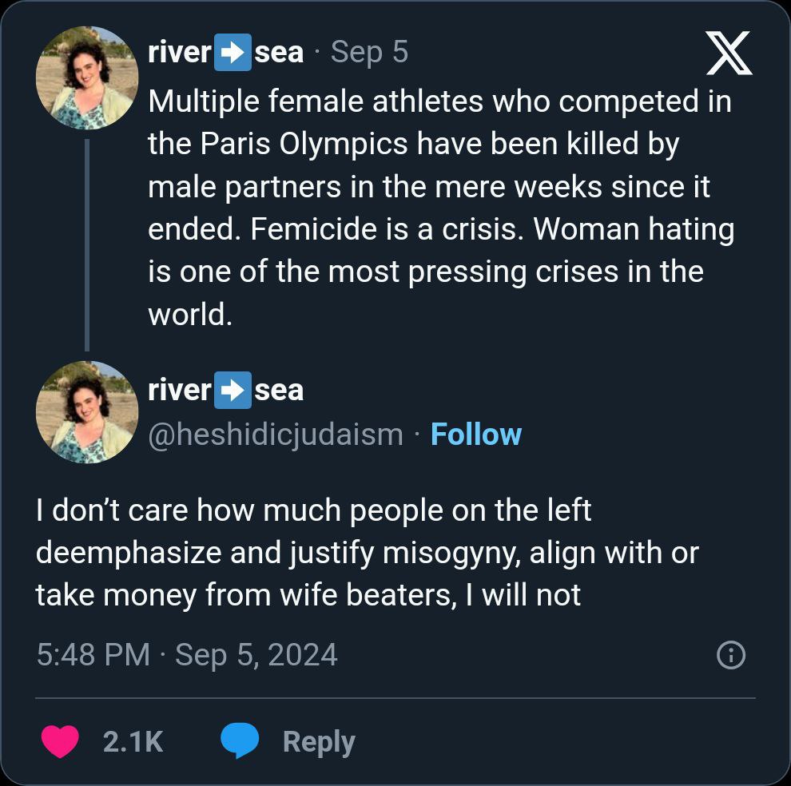Click the display name above the handle
791x786 pixels.
(226, 390)
